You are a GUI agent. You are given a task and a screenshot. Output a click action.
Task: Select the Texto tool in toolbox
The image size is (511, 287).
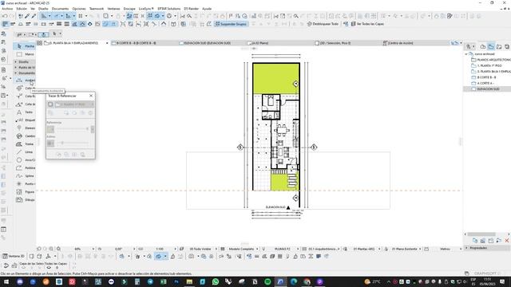point(25,112)
